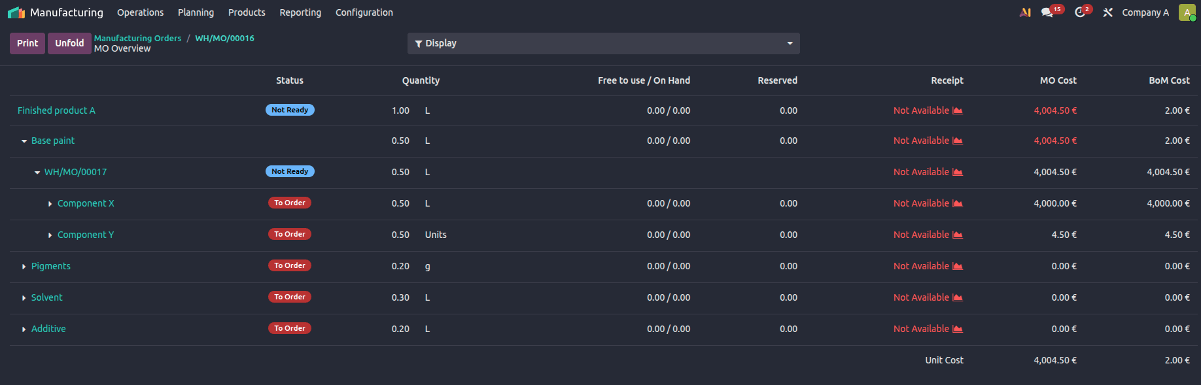Click the Manufacturing app title
Viewport: 1201px width, 385px height.
tap(67, 12)
